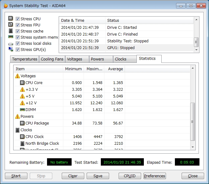
Task: Click the CPU chip icon beside Stress CPU
Action: (x=11, y=19)
